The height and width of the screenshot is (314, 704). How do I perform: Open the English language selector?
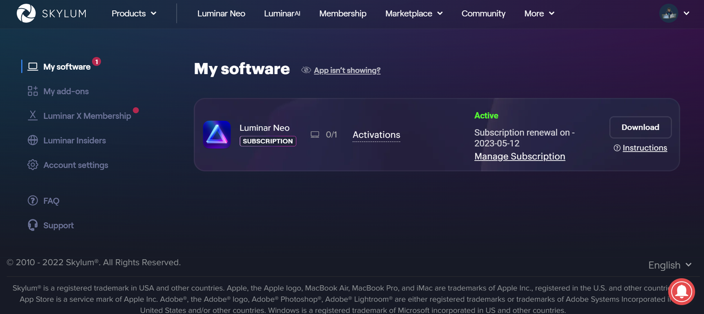pos(670,265)
